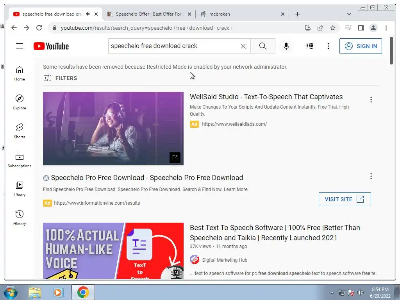The image size is (400, 300).
Task: Mute the audio-playing YouTube tab speaker icon
Action: click(88, 14)
